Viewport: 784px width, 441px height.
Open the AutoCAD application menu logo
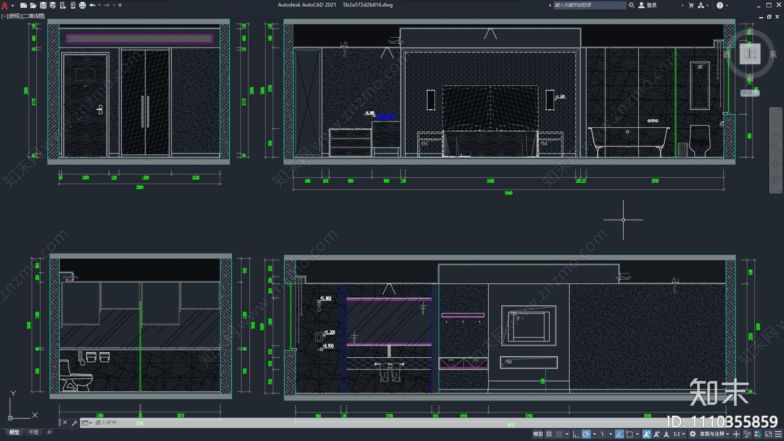(4, 5)
